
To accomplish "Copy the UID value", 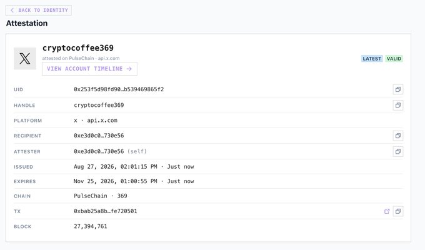I will click(x=398, y=89).
